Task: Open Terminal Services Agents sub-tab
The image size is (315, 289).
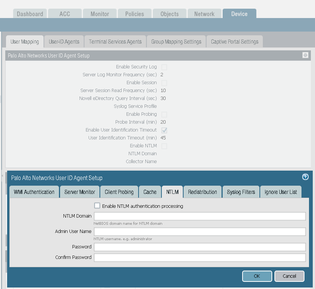Action: tap(115, 42)
